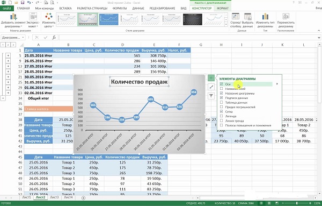Add a new sheet with plus icon
This screenshot has width=322, height=206.
point(83,198)
